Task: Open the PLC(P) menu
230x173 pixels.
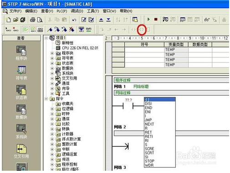Action: 62,11
